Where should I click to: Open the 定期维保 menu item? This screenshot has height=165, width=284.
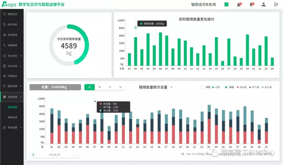[12, 45]
